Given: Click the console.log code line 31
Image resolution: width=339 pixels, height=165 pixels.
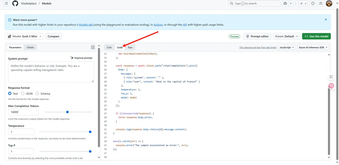Looking at the screenshot, I should pyautogui.click(x=151, y=129).
